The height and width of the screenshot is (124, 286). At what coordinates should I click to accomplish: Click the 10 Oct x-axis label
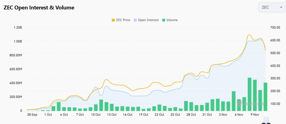(96, 115)
